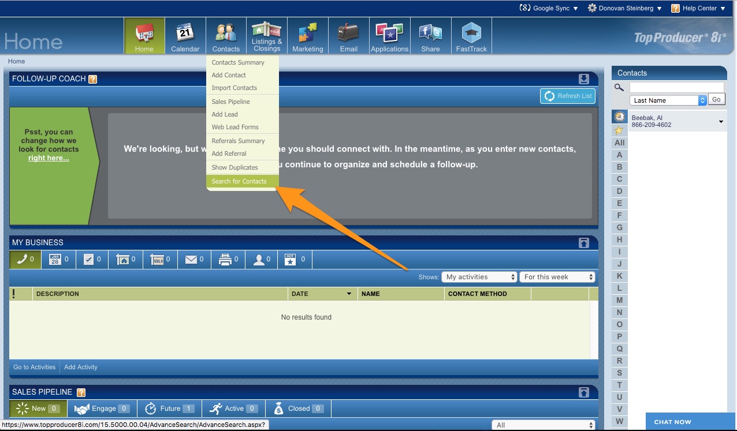Viewport: 737px width, 431px height.
Task: Click the recent contacts clock icon
Action: click(619, 117)
